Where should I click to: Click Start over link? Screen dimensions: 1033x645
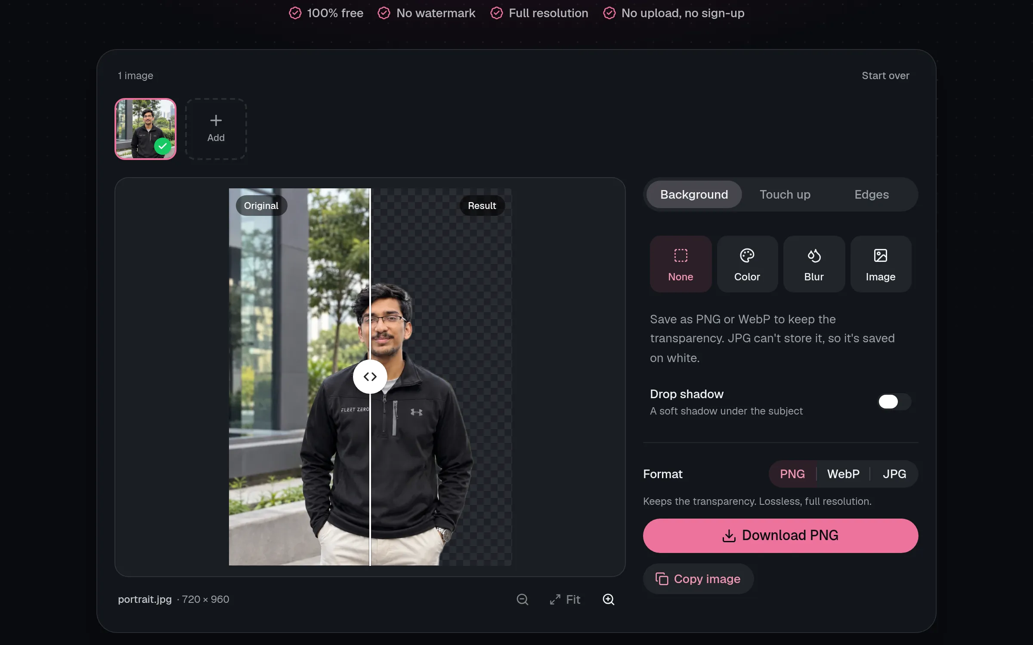(885, 76)
